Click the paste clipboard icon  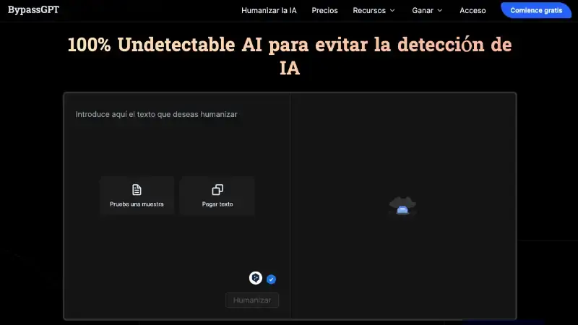click(217, 190)
